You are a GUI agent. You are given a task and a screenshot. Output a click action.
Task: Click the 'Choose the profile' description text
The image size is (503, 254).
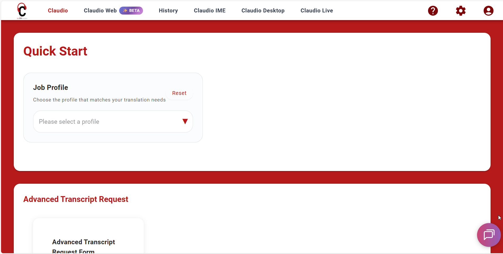[x=99, y=100]
